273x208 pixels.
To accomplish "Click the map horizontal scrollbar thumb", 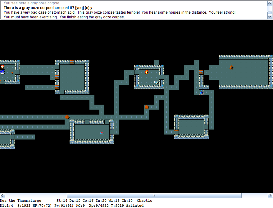I will pos(154,195).
